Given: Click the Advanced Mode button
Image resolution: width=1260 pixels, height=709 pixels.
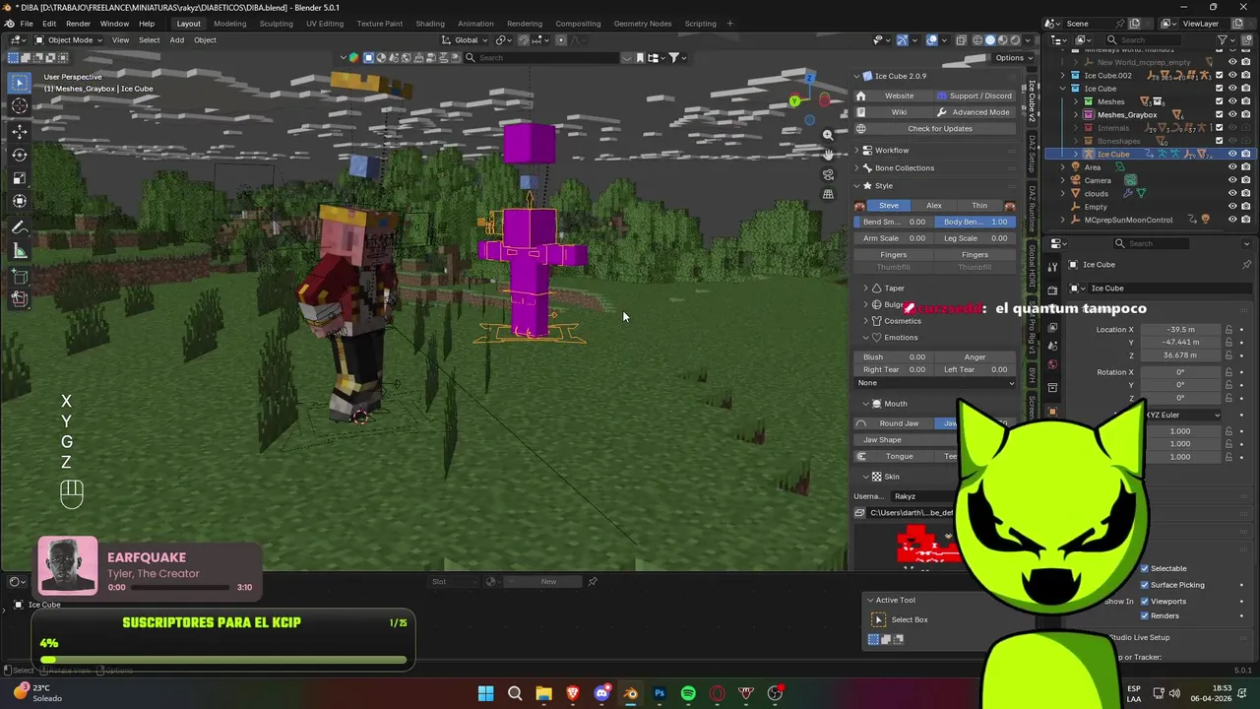Looking at the screenshot, I should click(x=974, y=112).
